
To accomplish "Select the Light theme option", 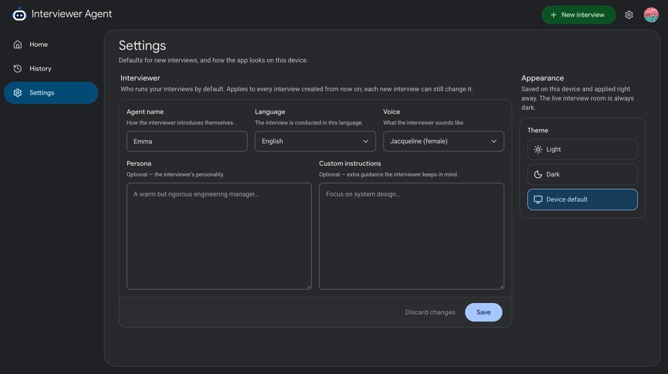I will pyautogui.click(x=583, y=149).
